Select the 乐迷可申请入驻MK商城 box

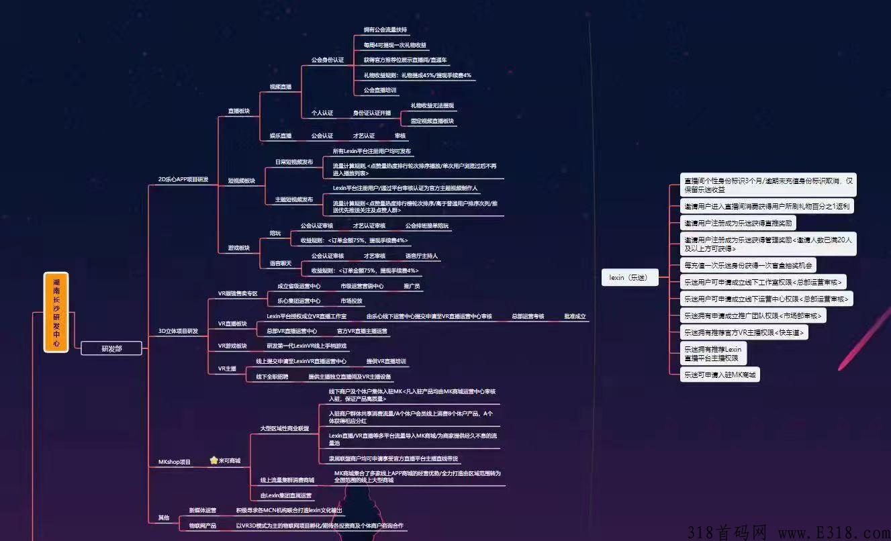(x=720, y=375)
